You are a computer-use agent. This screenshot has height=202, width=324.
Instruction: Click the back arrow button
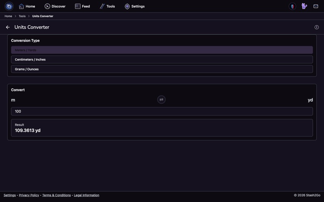tap(8, 27)
